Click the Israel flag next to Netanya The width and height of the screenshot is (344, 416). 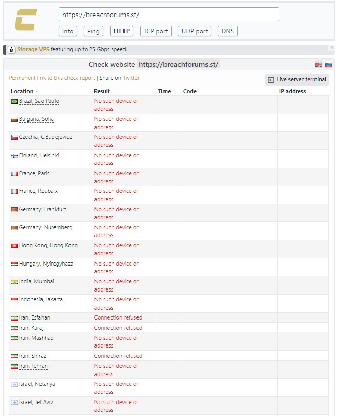[14, 384]
